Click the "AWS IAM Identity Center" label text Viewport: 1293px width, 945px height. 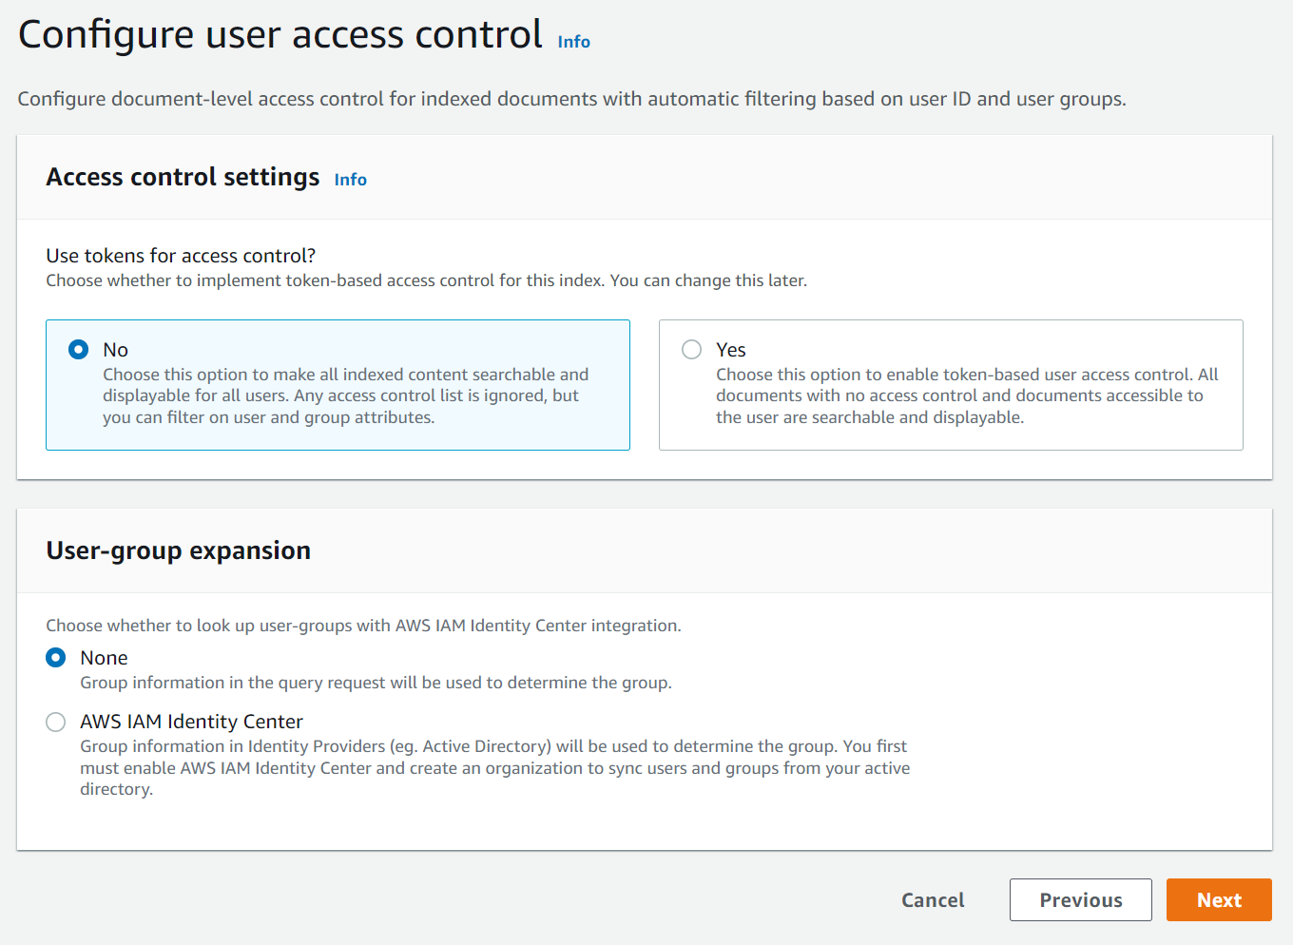[191, 722]
